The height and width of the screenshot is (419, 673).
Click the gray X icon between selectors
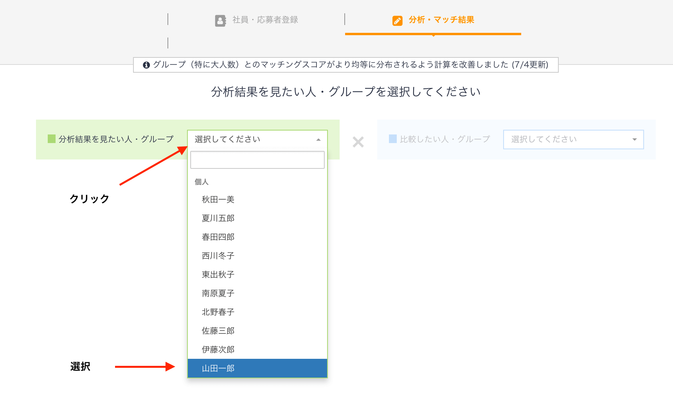click(x=358, y=141)
